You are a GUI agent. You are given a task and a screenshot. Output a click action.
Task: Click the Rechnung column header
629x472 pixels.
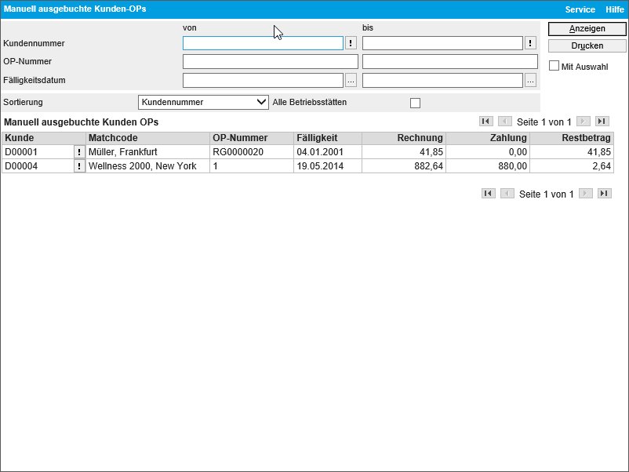[x=404, y=138]
